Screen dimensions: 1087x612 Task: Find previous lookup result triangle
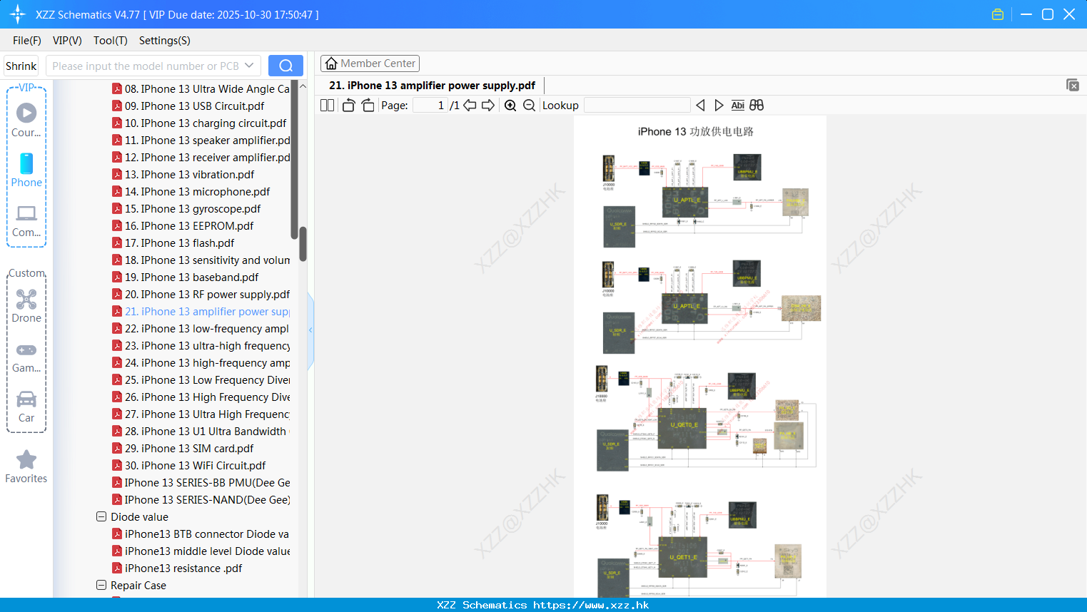point(700,105)
